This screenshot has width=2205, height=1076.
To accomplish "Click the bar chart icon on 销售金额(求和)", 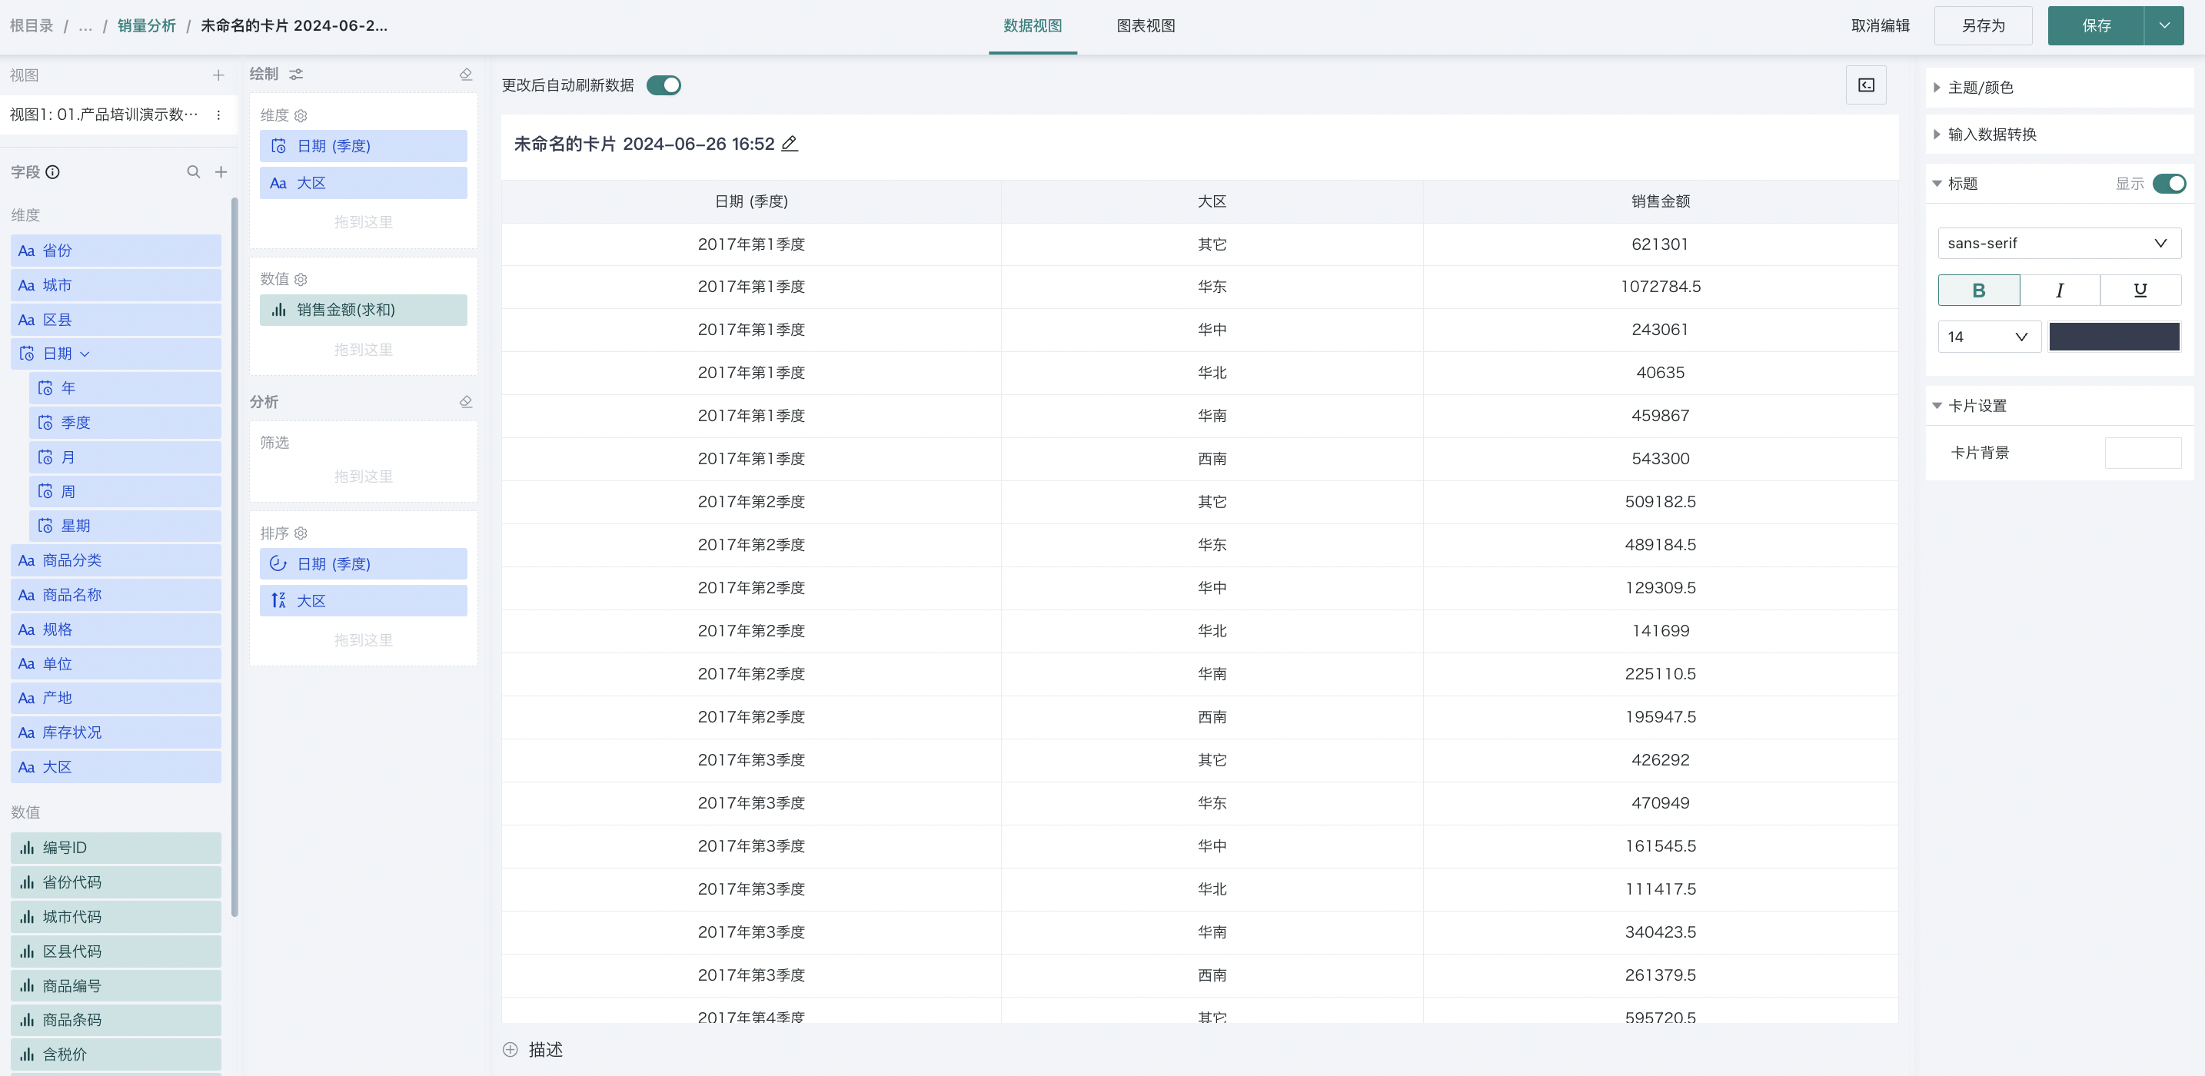I will tap(278, 310).
